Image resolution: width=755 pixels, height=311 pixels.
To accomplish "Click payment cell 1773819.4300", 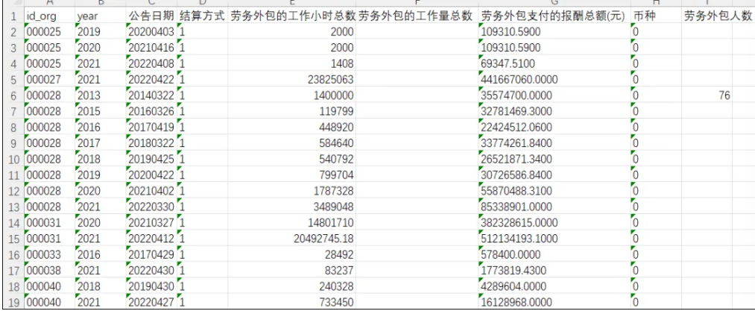I will (555, 271).
